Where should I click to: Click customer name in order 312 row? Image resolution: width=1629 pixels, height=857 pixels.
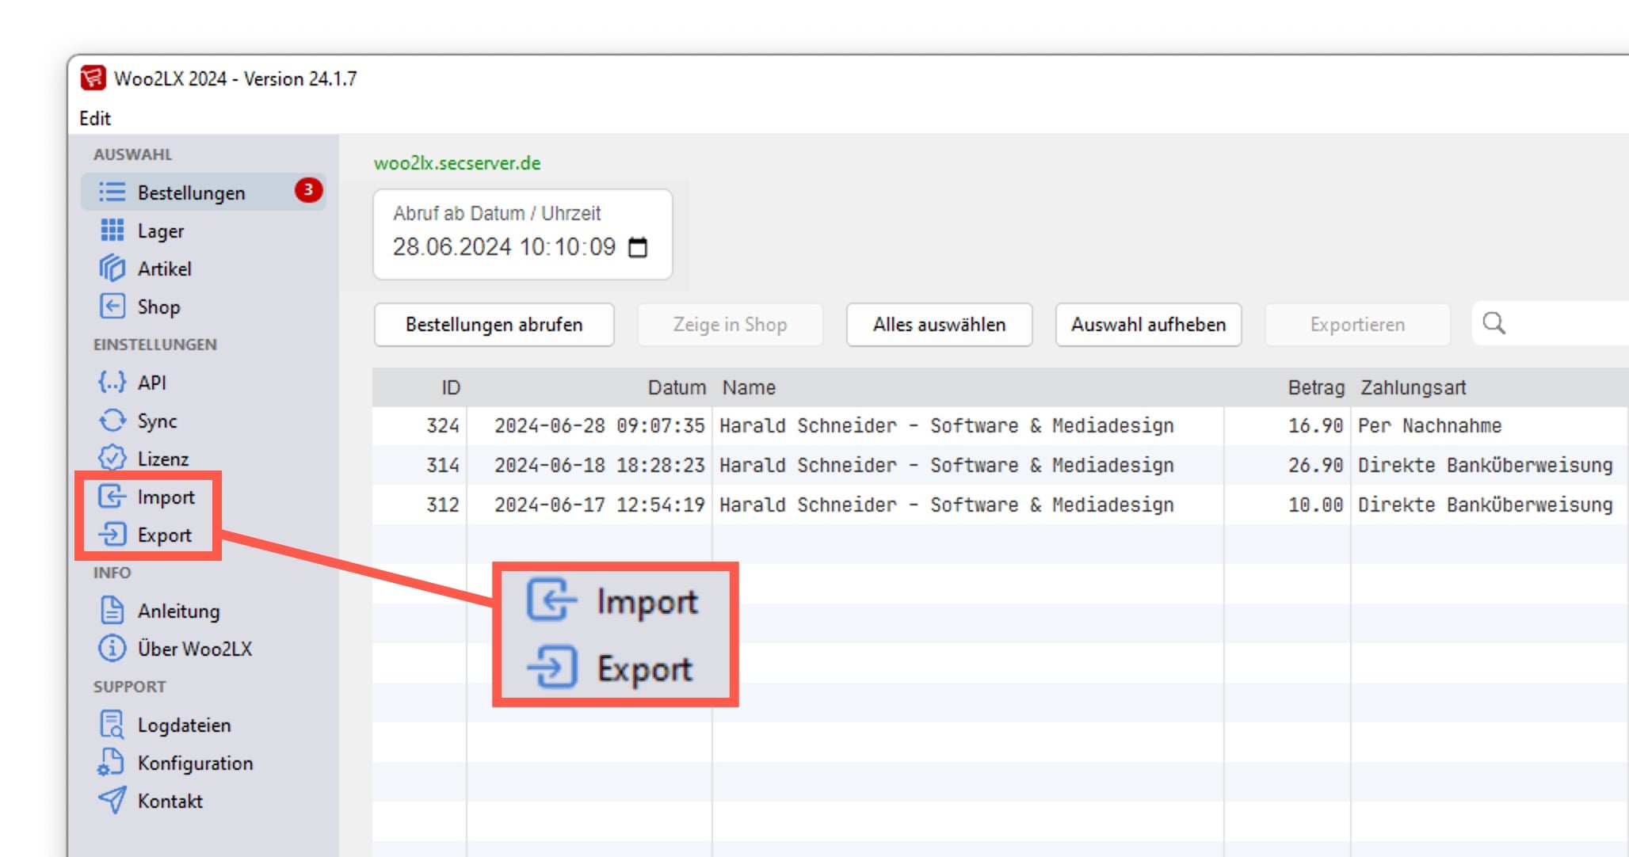[947, 505]
